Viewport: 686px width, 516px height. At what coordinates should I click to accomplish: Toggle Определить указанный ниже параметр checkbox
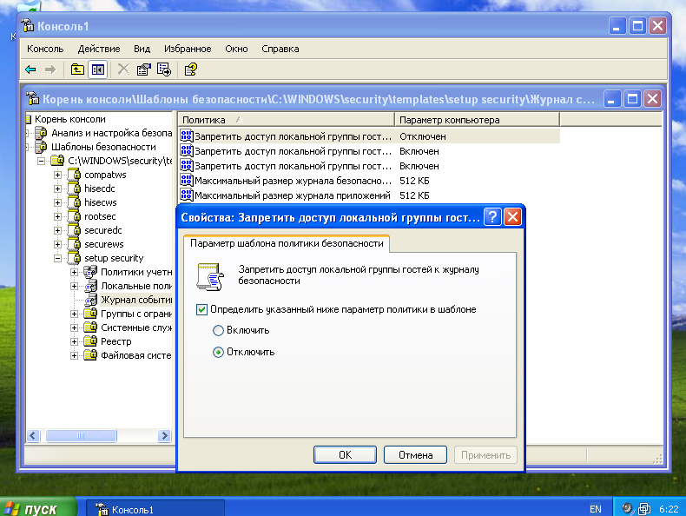(201, 309)
